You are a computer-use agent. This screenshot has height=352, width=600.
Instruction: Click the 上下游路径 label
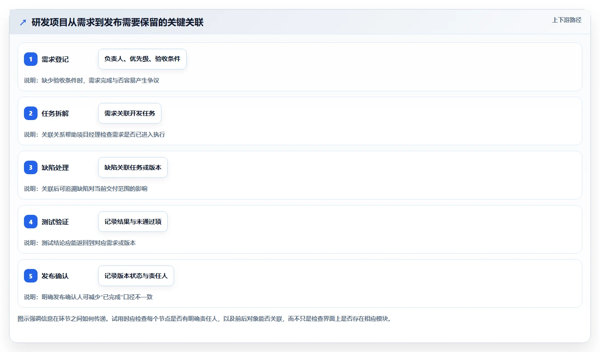coord(567,20)
